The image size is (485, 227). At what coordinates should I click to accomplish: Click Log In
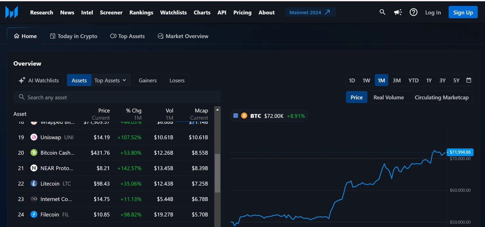tap(433, 12)
